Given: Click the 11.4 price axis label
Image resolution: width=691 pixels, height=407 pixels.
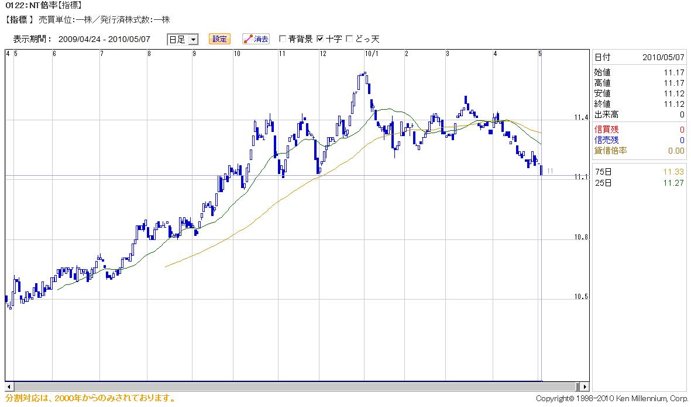Looking at the screenshot, I should (x=580, y=118).
